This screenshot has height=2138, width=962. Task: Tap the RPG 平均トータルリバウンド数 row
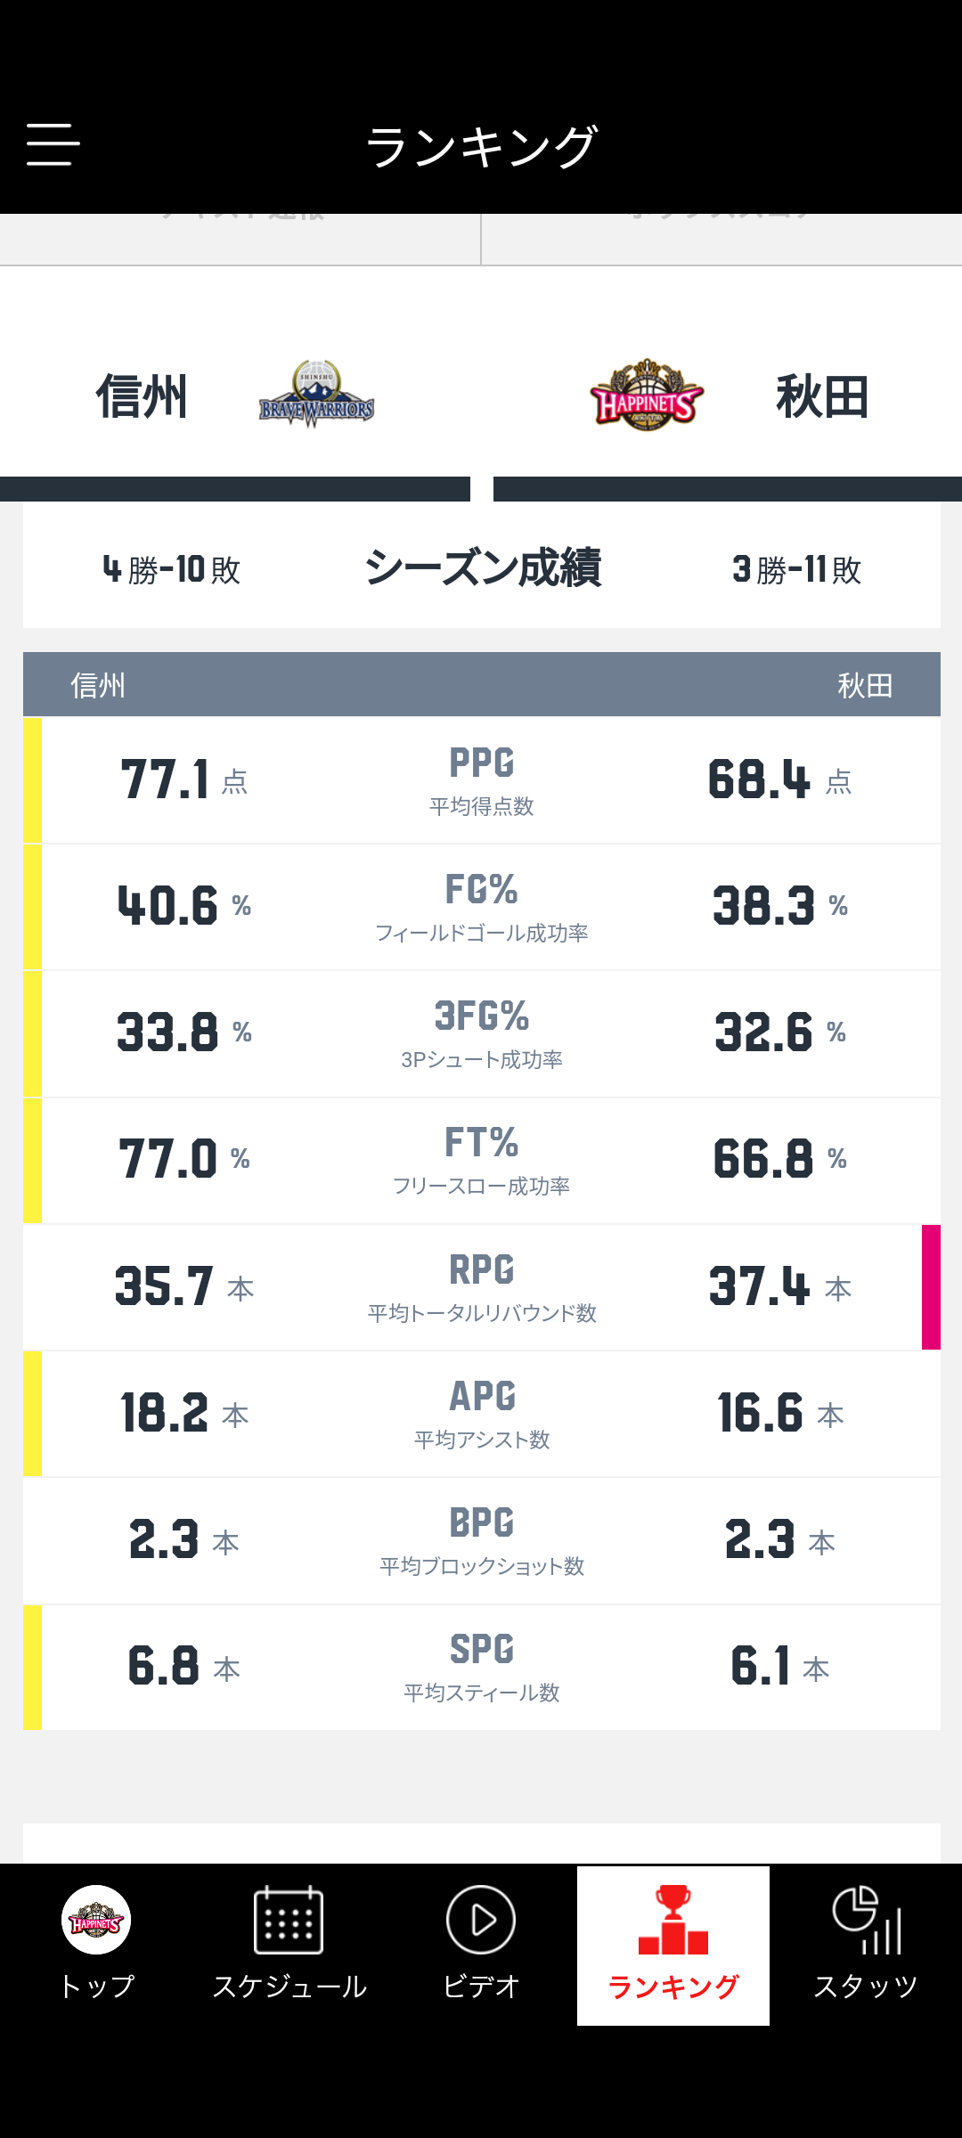tap(482, 1287)
